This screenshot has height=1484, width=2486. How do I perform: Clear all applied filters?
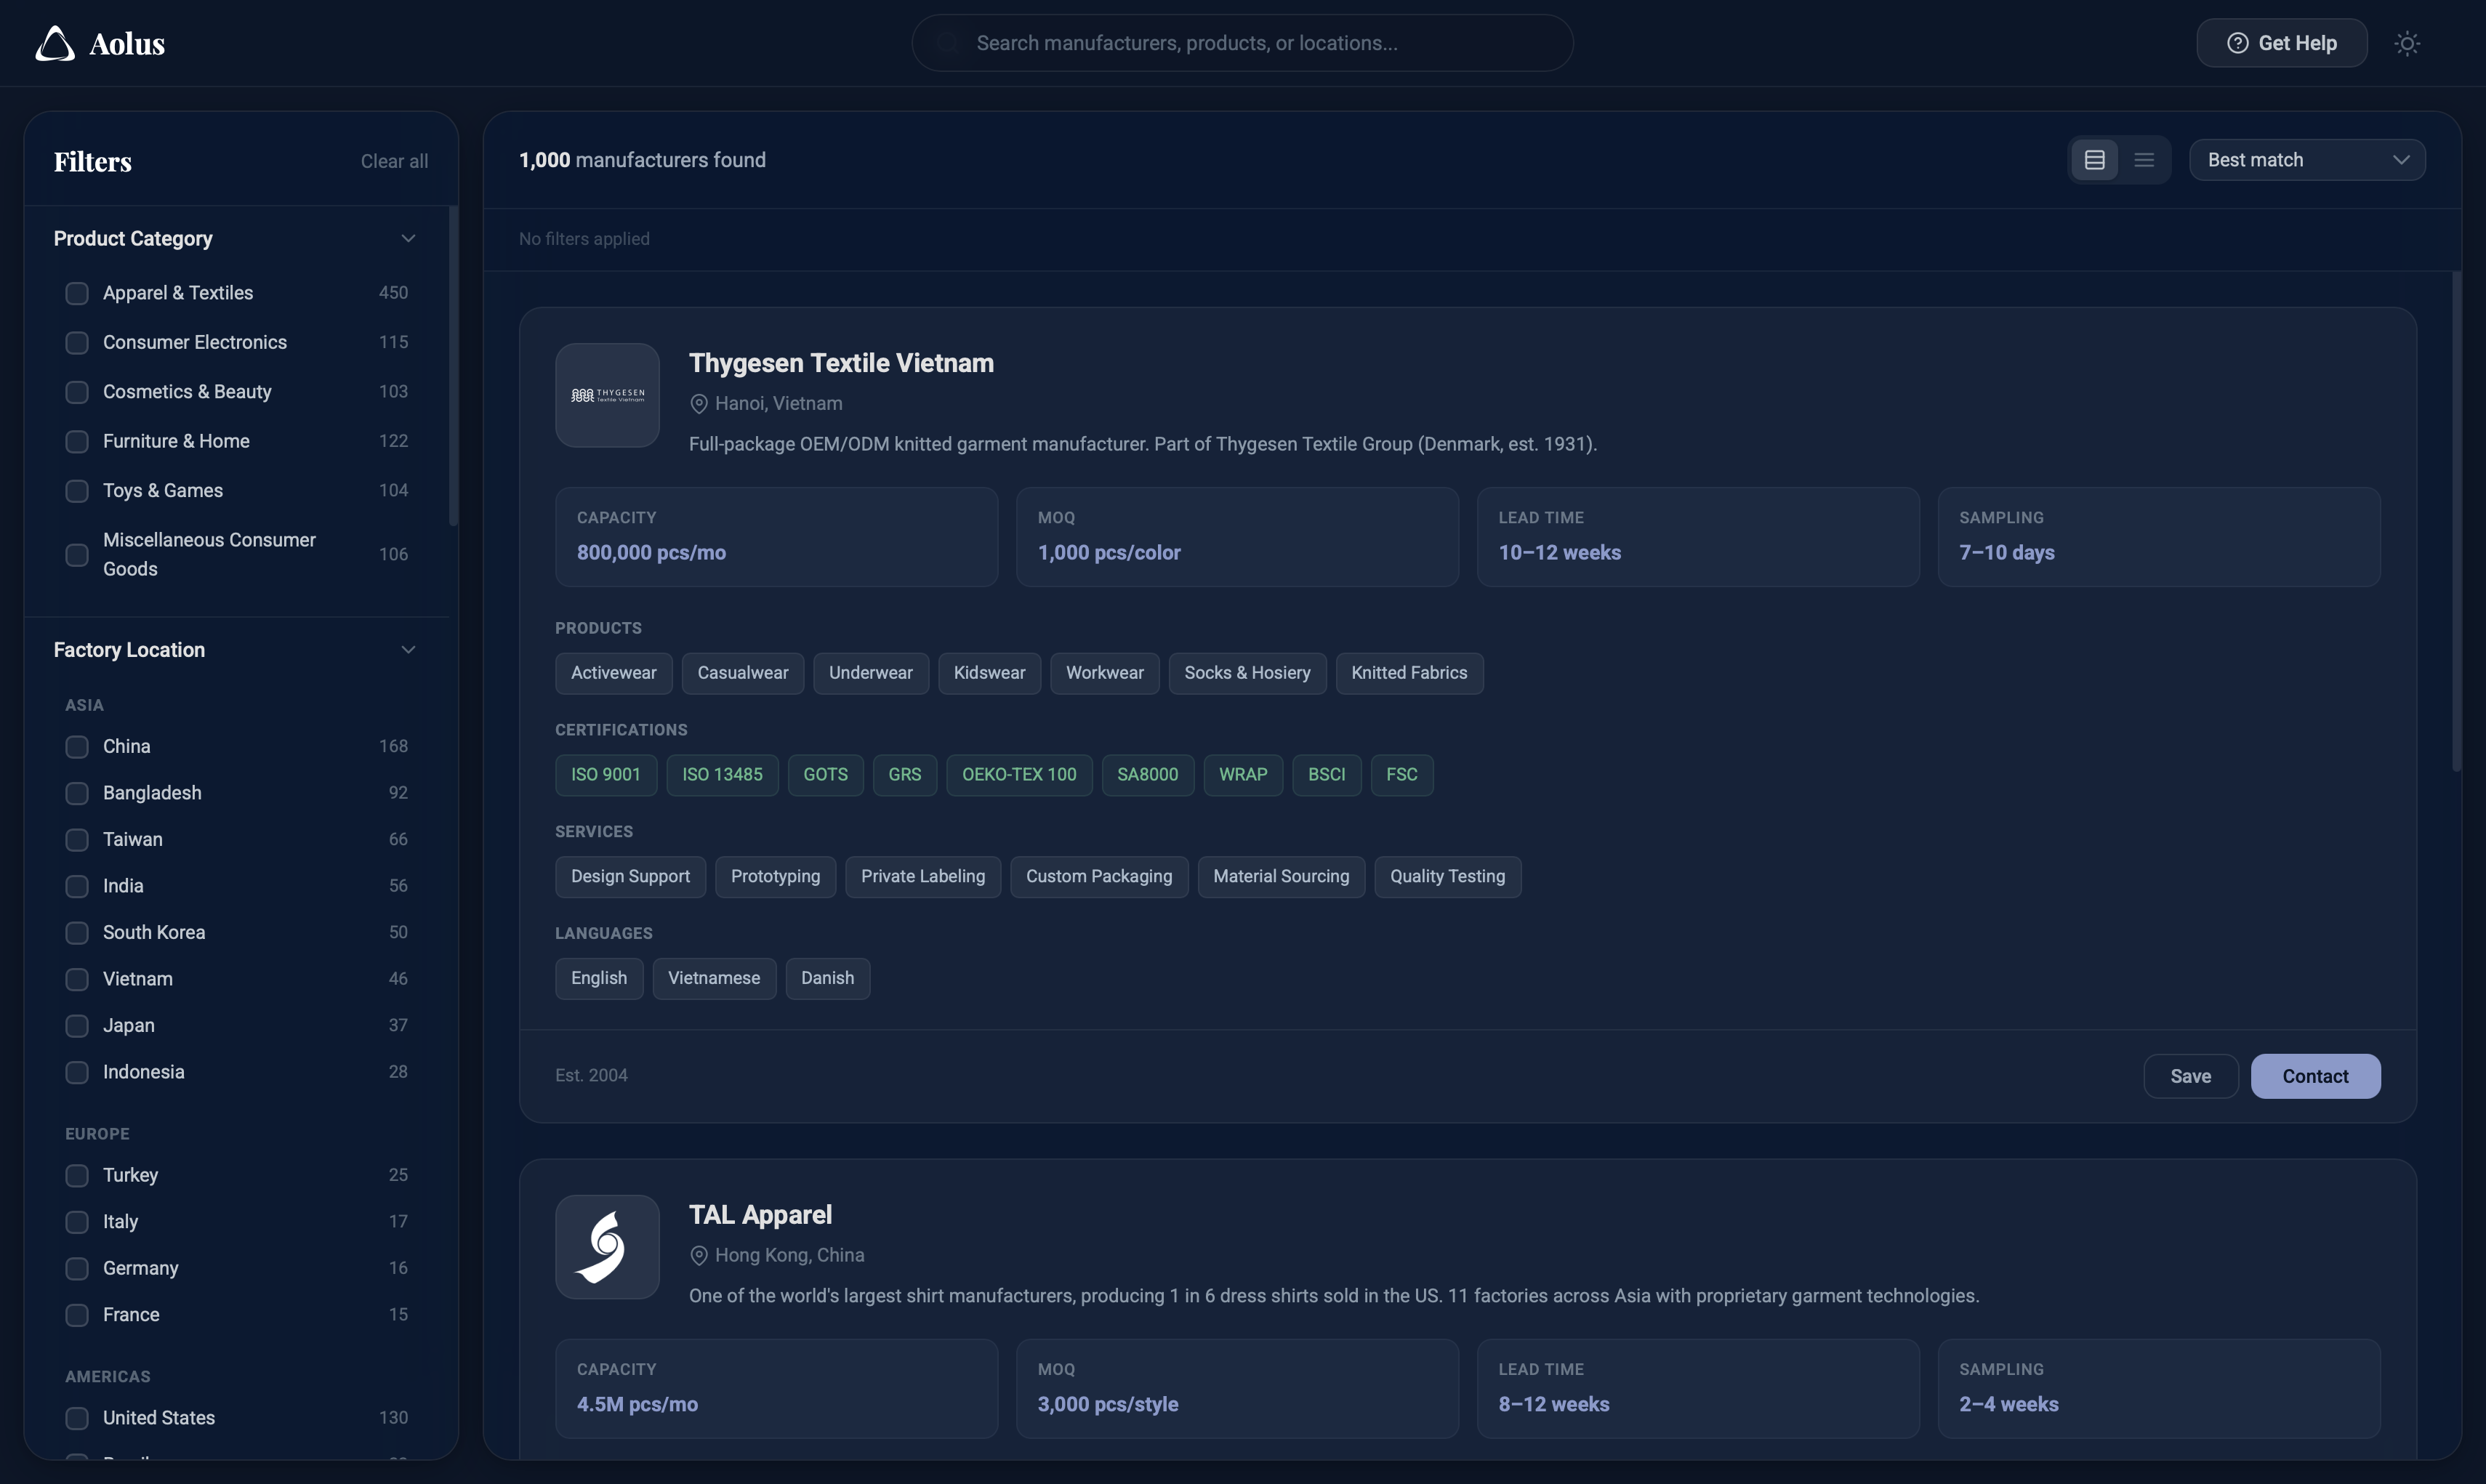pyautogui.click(x=393, y=160)
